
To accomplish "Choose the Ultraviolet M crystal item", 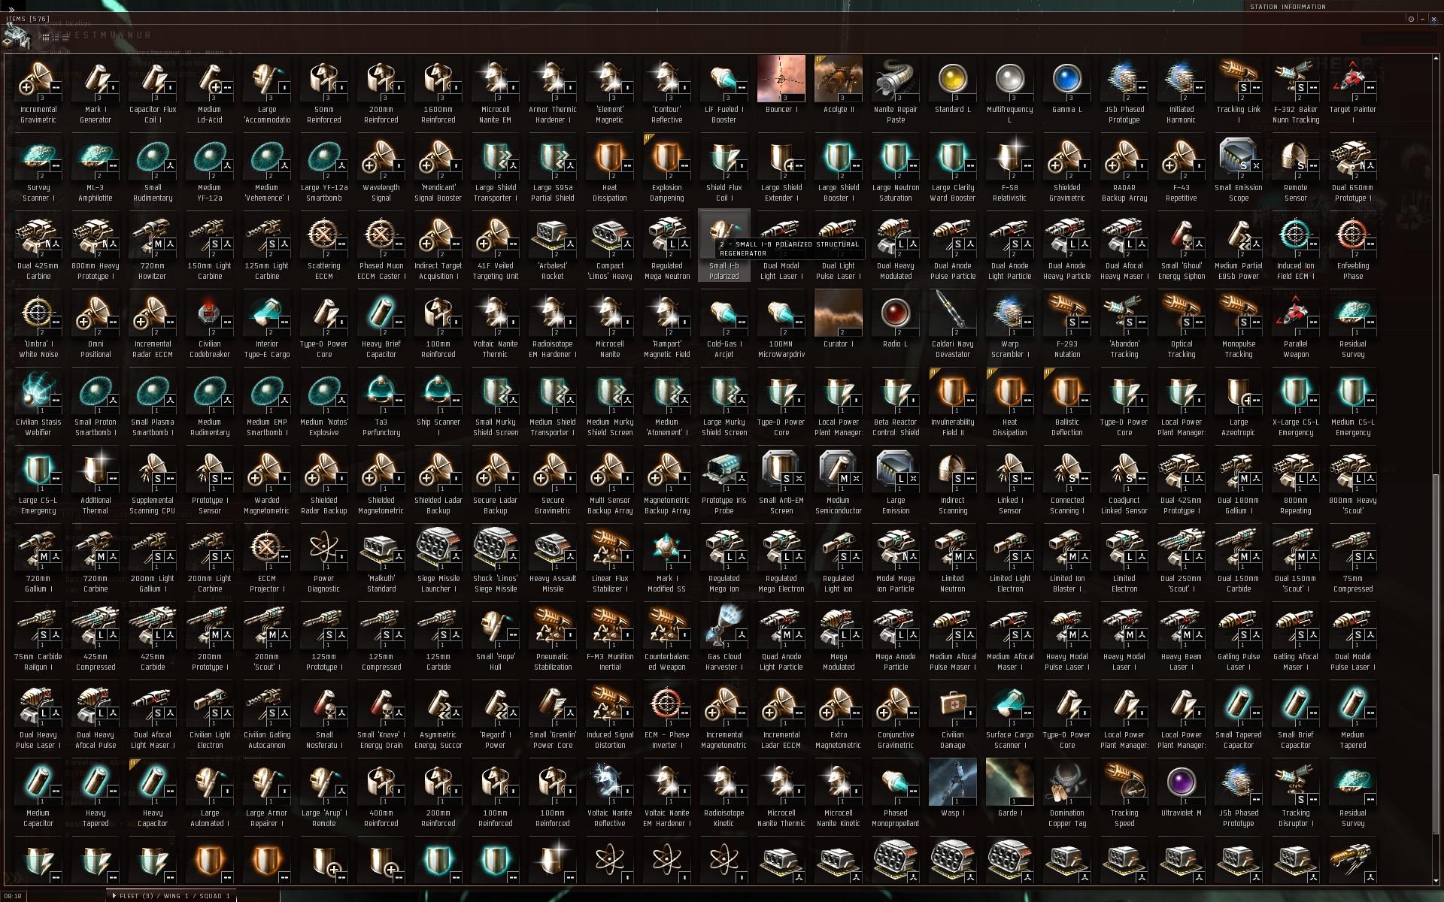I will 1181,794.
